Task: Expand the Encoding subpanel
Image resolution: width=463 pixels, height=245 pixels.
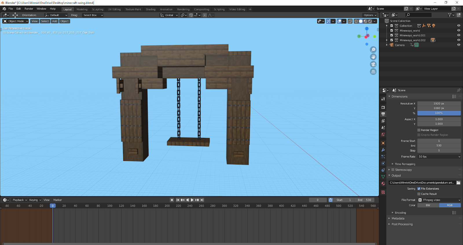Action: click(x=393, y=213)
